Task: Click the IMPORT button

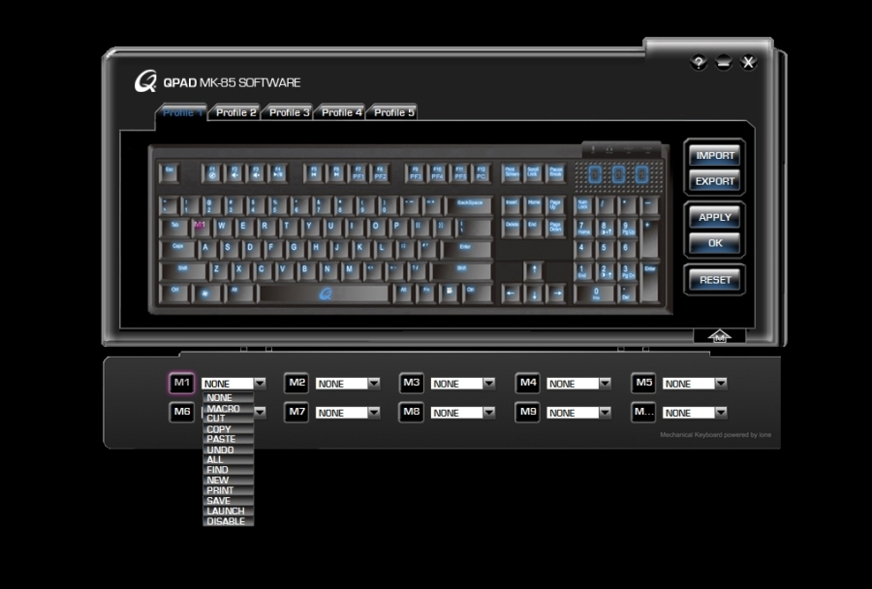Action: click(715, 155)
